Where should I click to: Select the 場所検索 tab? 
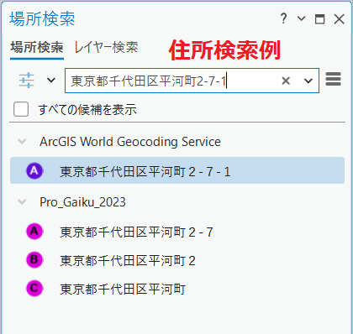pyautogui.click(x=37, y=47)
